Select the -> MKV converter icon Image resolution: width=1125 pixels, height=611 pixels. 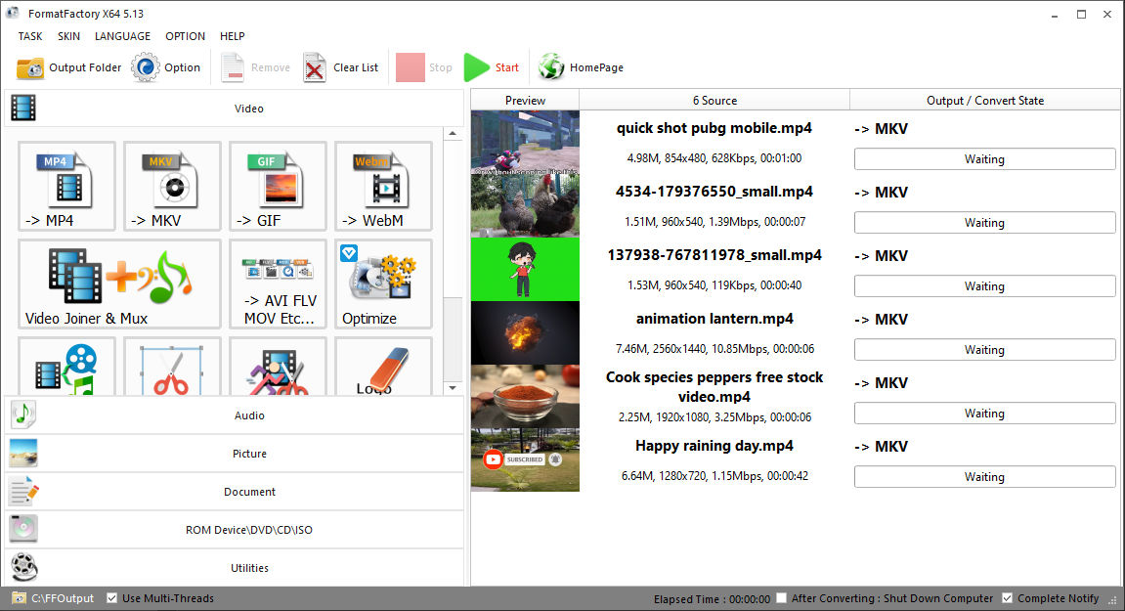pos(172,186)
